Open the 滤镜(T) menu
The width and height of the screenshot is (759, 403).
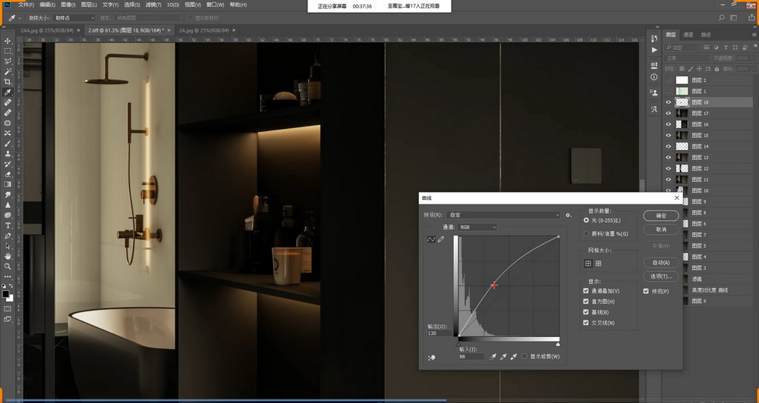[x=153, y=5]
